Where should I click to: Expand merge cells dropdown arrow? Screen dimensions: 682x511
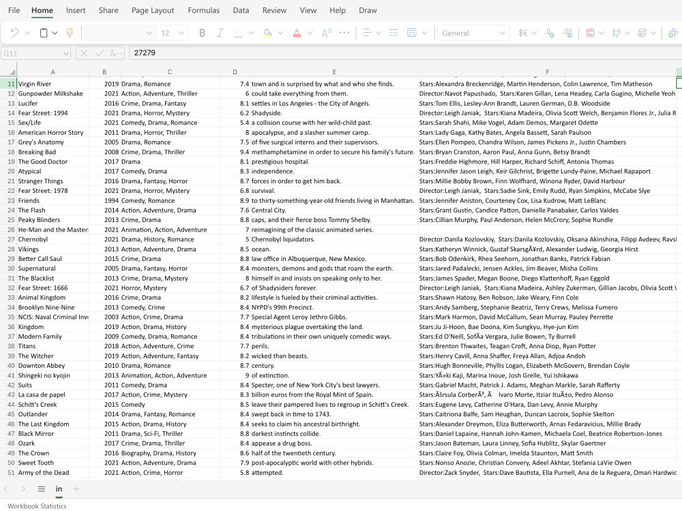click(425, 33)
